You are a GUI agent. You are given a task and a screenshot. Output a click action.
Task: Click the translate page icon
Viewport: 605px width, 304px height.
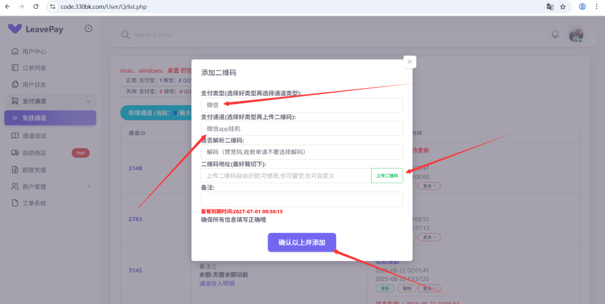[550, 7]
